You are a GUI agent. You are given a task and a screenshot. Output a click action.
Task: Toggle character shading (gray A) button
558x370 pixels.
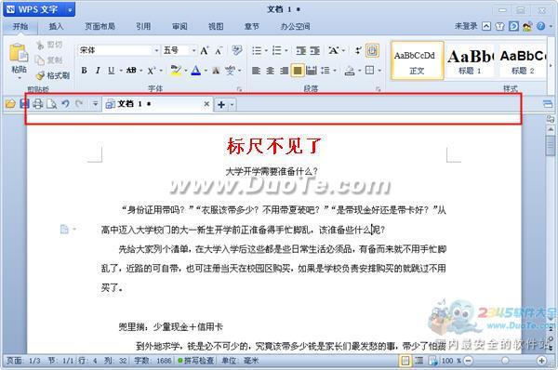[x=216, y=71]
